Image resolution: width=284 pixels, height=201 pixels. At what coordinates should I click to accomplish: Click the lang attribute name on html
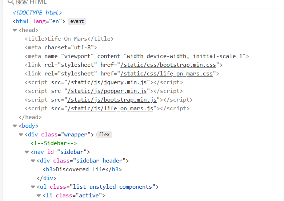[x=39, y=21]
